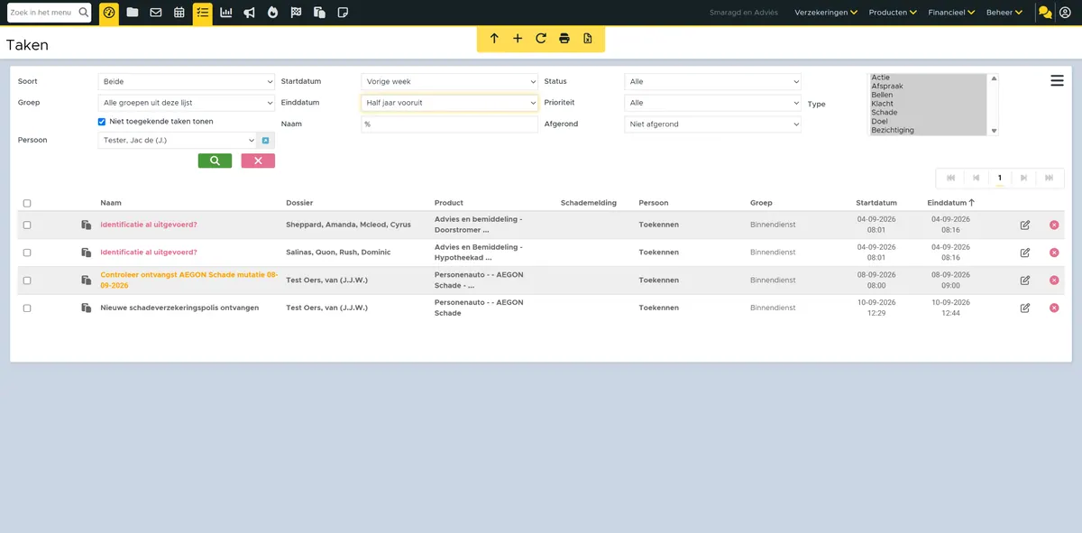
Task: Click the Excel export icon
Action: [x=588, y=39]
